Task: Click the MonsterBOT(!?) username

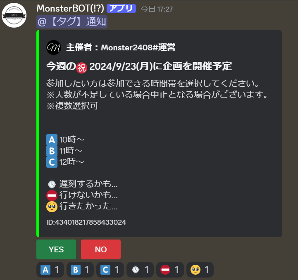Action: 70,9
